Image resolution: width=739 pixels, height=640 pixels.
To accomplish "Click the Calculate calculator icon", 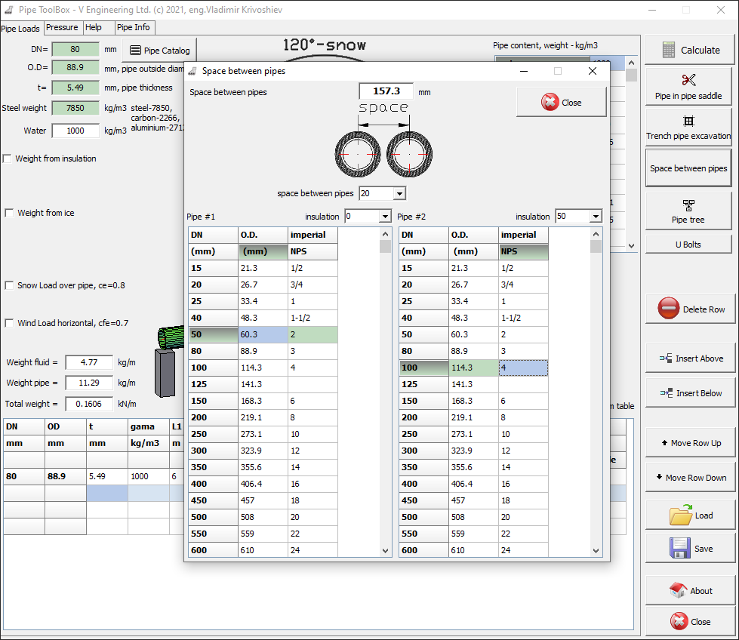I will [668, 50].
